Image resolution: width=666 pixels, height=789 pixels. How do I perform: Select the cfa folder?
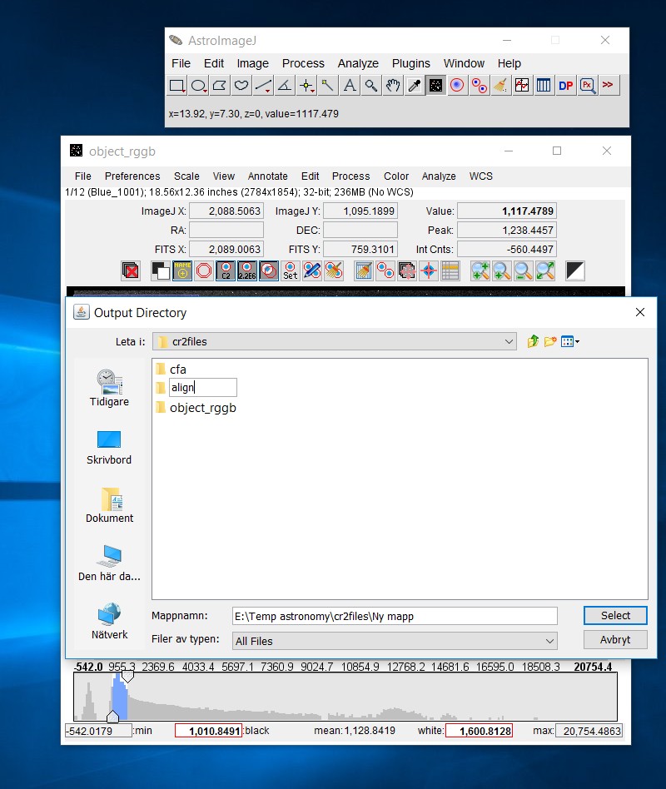click(171, 370)
